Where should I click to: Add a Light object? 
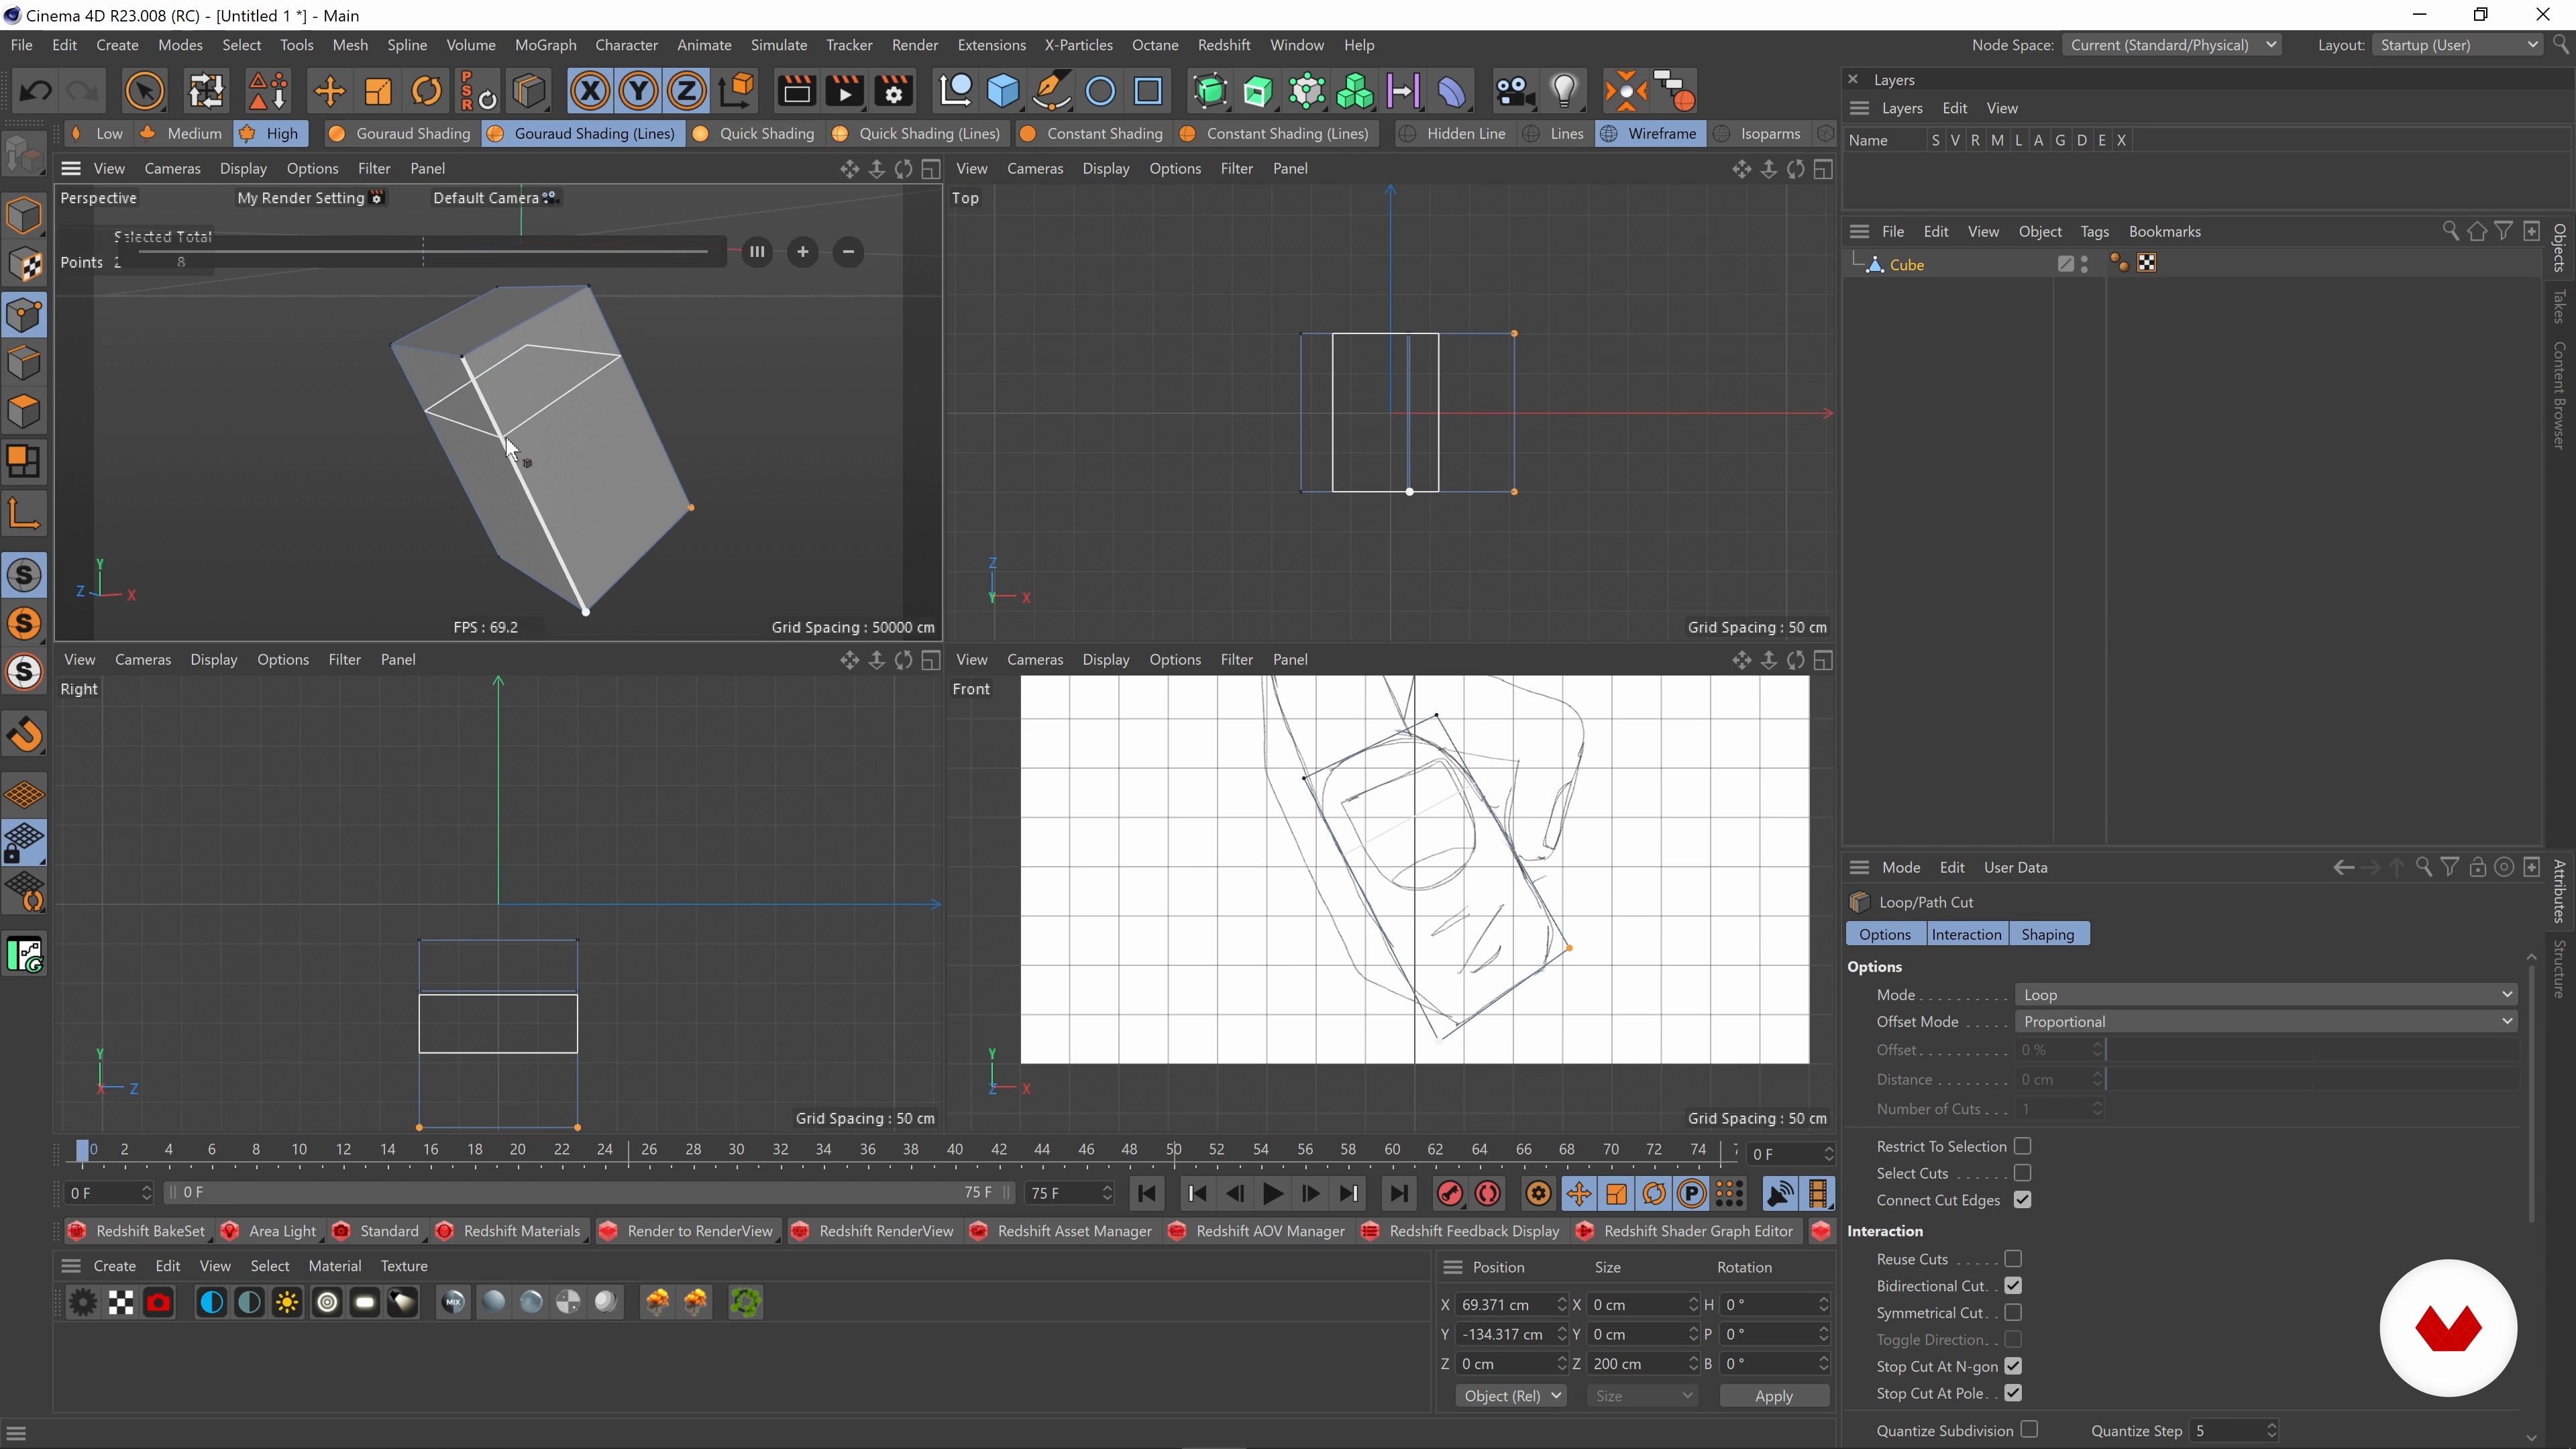pos(1564,91)
